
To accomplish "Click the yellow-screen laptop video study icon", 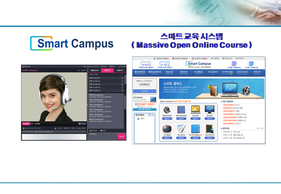I will point(195,110).
